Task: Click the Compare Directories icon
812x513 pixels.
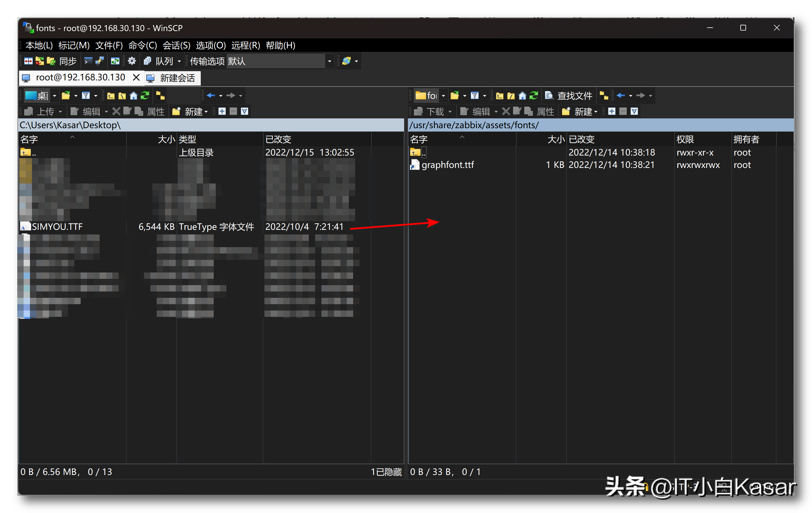Action: [x=28, y=61]
